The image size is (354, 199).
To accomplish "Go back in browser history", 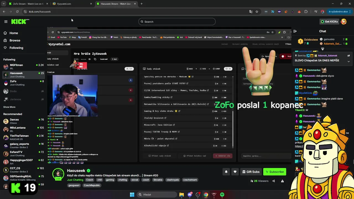I will pos(4,12).
